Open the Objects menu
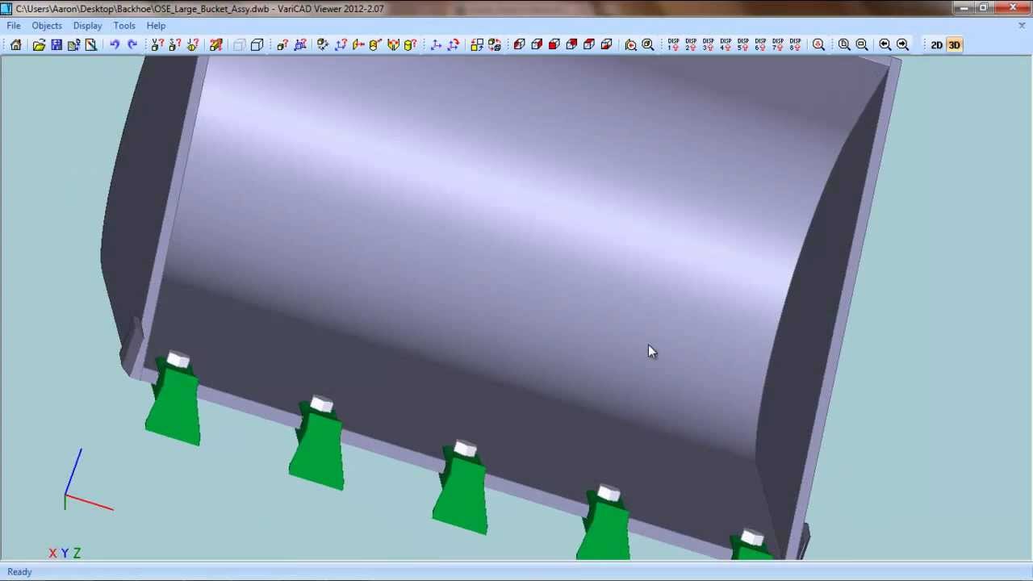The height and width of the screenshot is (581, 1033). pyautogui.click(x=47, y=26)
